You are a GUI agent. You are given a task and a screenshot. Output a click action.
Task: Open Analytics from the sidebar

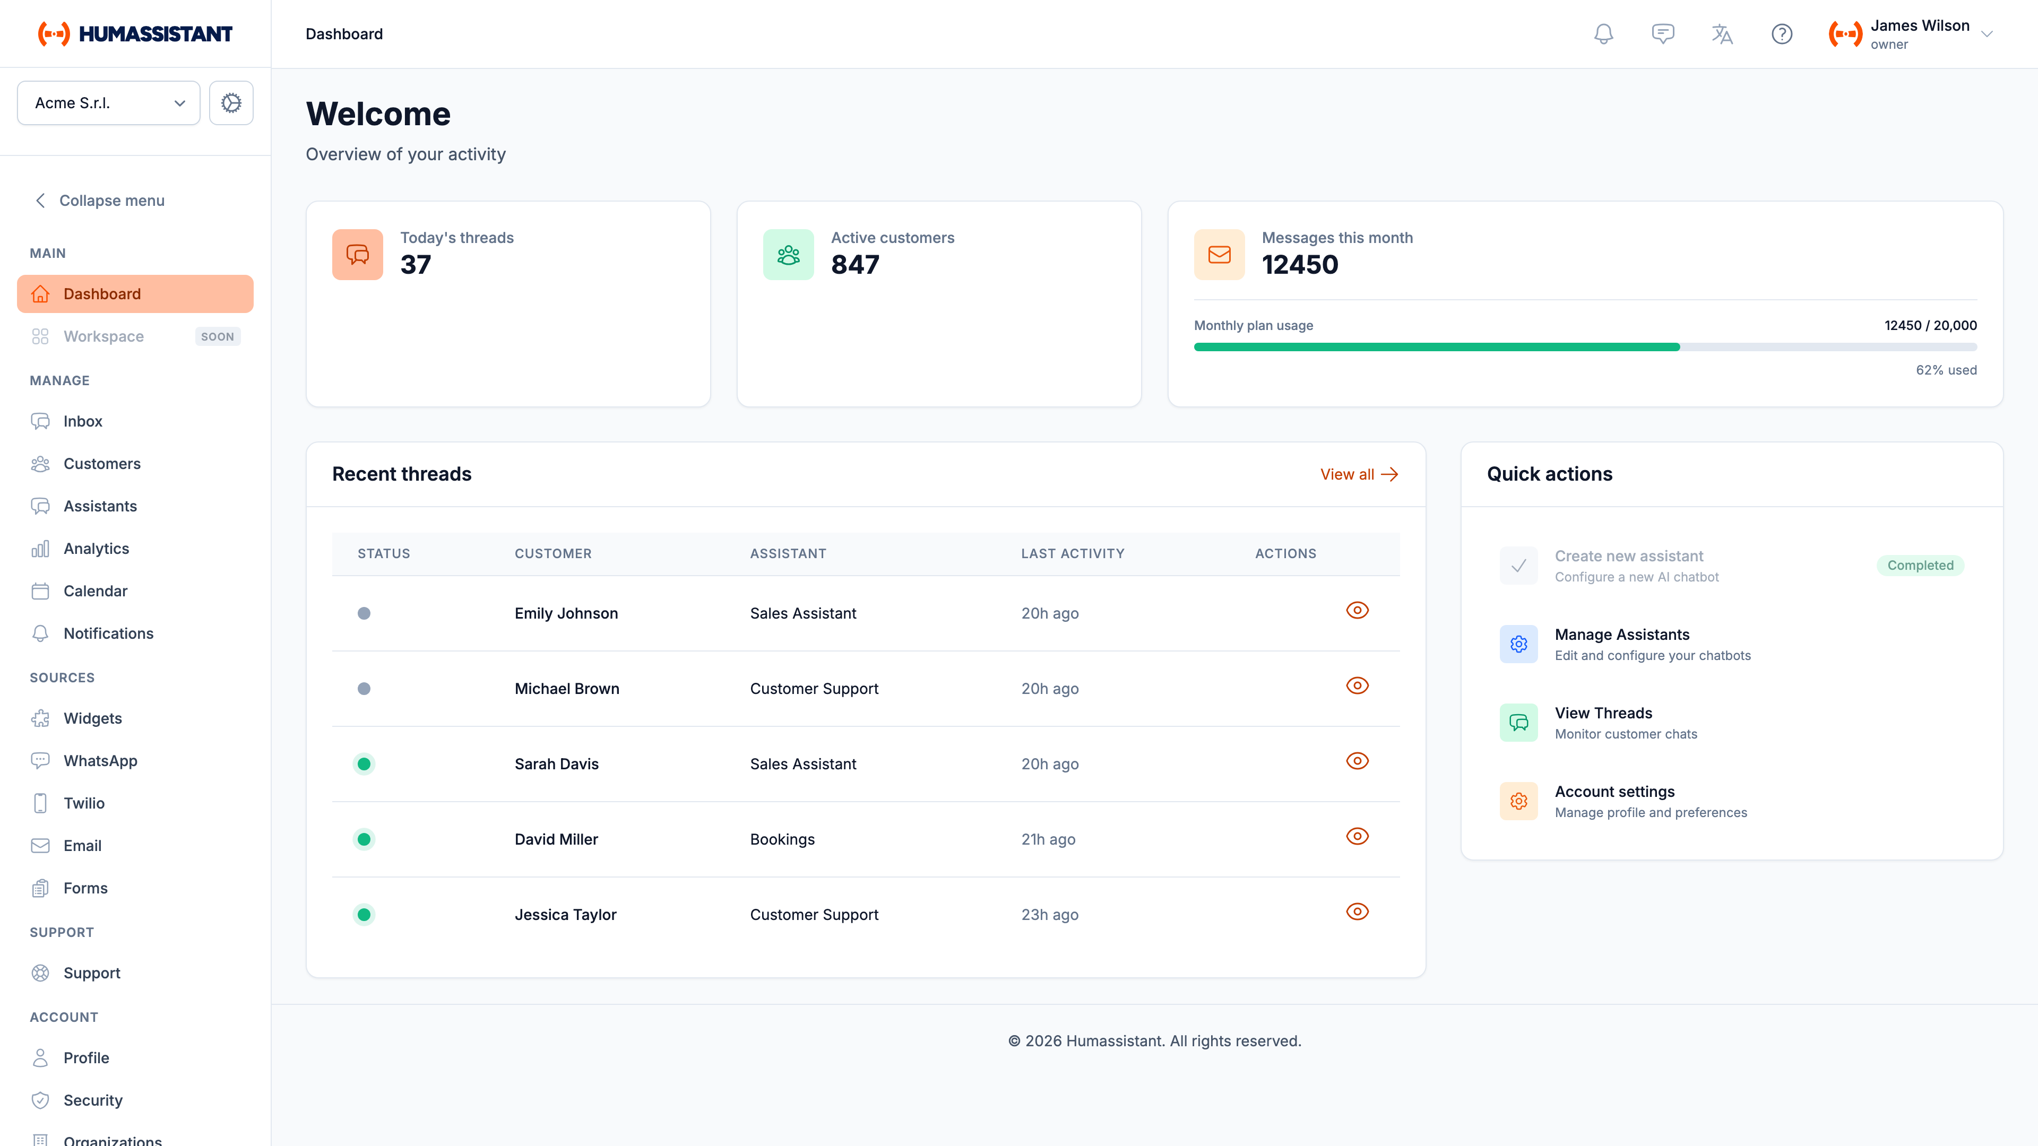(96, 549)
